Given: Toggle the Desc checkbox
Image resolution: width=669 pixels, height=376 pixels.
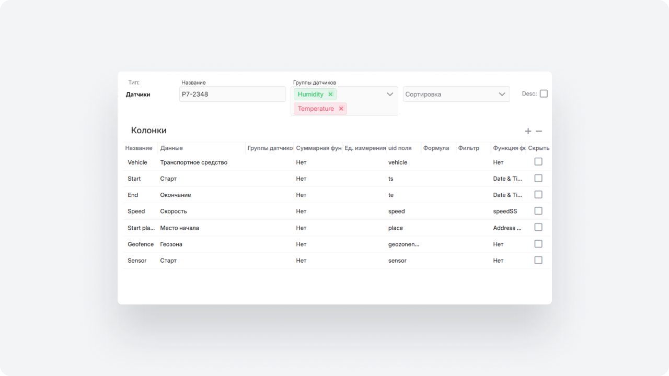Looking at the screenshot, I should click(544, 94).
